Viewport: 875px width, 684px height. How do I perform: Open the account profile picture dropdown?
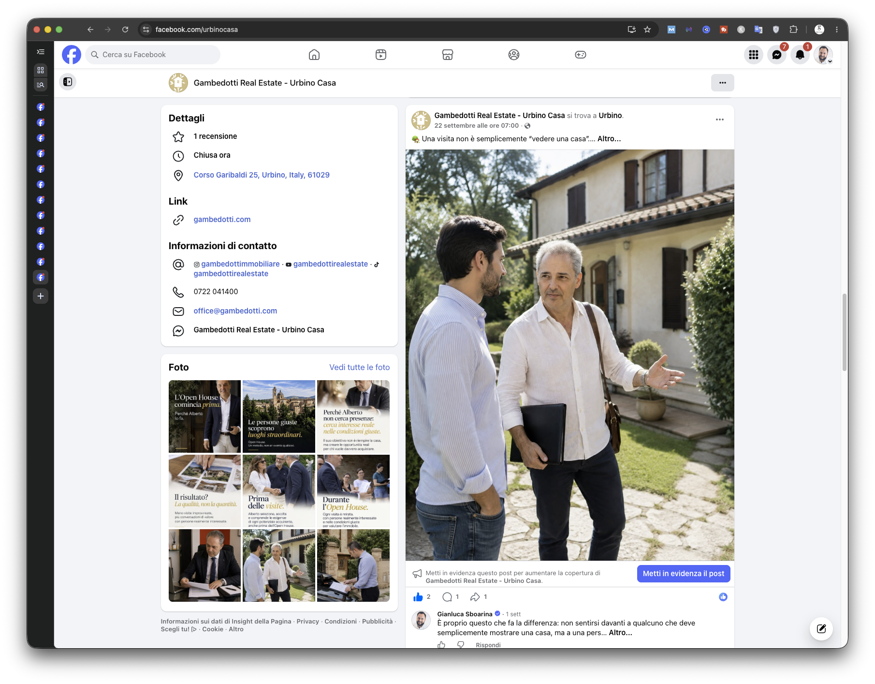(x=823, y=55)
